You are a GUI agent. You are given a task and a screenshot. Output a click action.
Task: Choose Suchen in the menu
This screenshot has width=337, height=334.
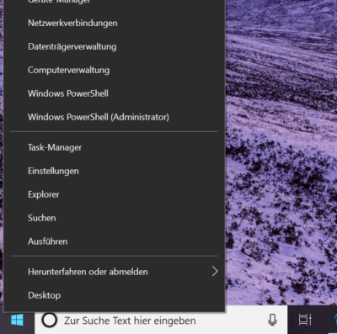(x=114, y=218)
